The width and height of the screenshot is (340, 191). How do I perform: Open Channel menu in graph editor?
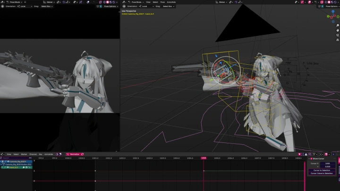pyautogui.click(x=33, y=154)
